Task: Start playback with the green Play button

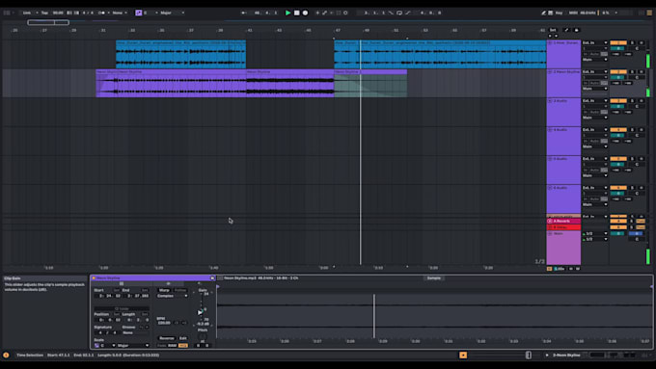Action: click(x=287, y=13)
